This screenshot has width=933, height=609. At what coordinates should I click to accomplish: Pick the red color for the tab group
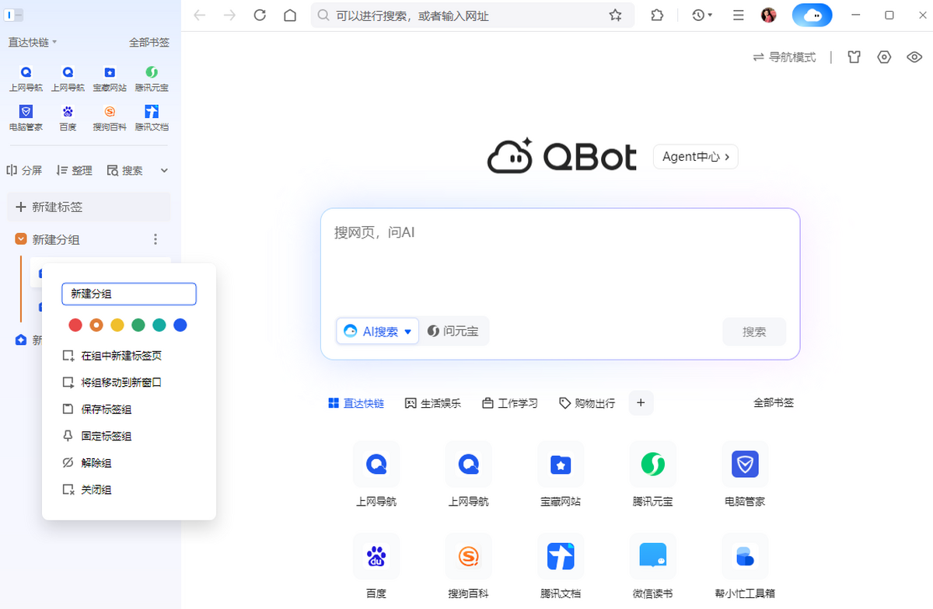pyautogui.click(x=75, y=325)
